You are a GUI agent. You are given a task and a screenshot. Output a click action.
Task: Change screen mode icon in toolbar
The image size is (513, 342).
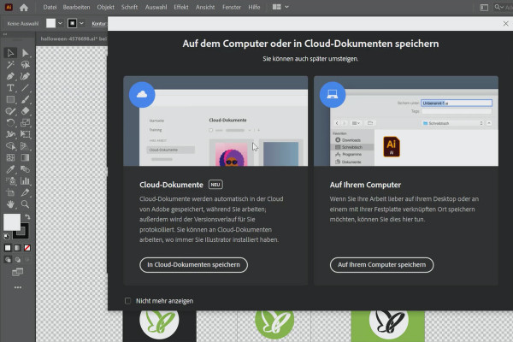click(x=18, y=272)
